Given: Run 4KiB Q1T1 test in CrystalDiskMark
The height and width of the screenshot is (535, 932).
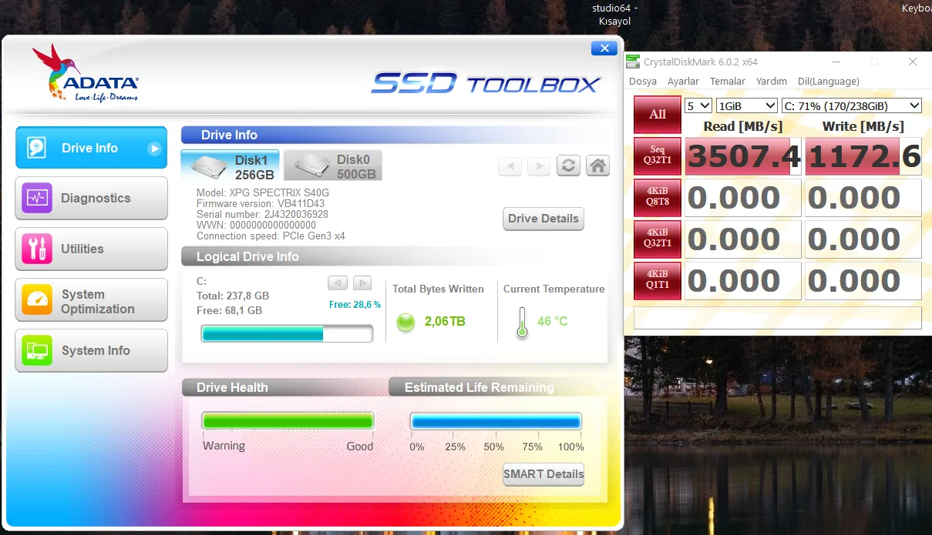Looking at the screenshot, I should coord(658,281).
